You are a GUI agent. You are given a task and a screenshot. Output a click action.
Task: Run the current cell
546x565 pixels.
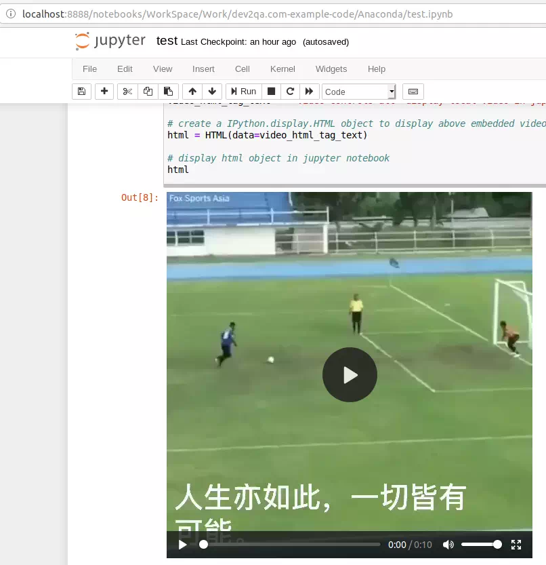click(x=243, y=92)
